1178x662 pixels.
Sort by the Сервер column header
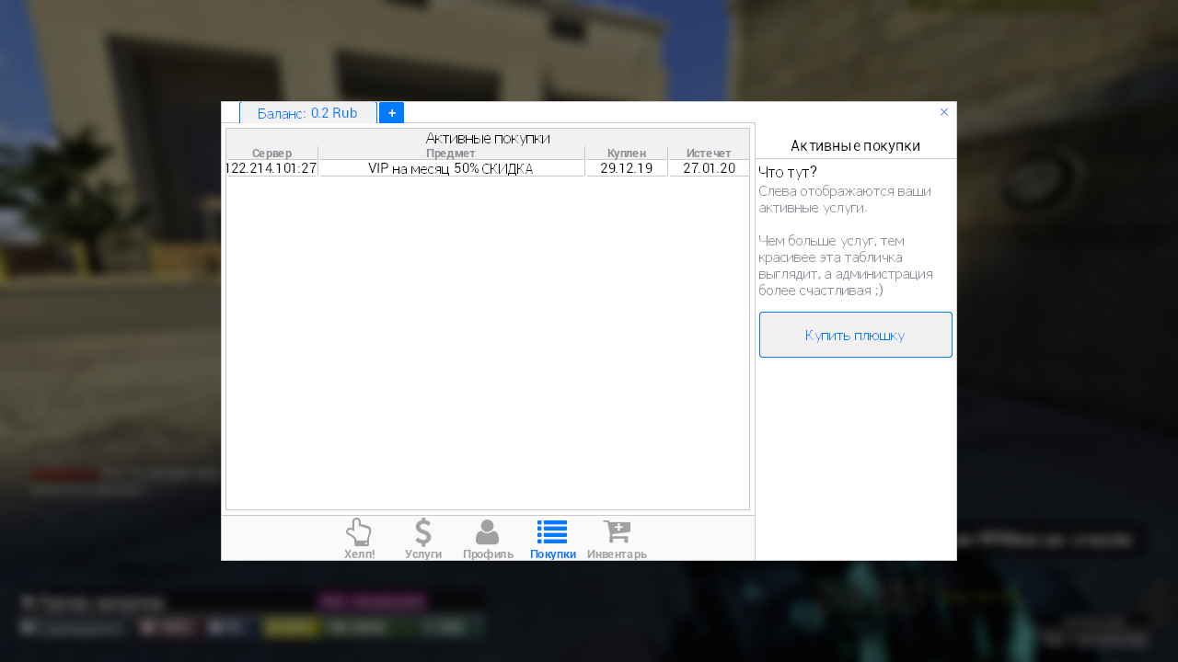click(271, 153)
